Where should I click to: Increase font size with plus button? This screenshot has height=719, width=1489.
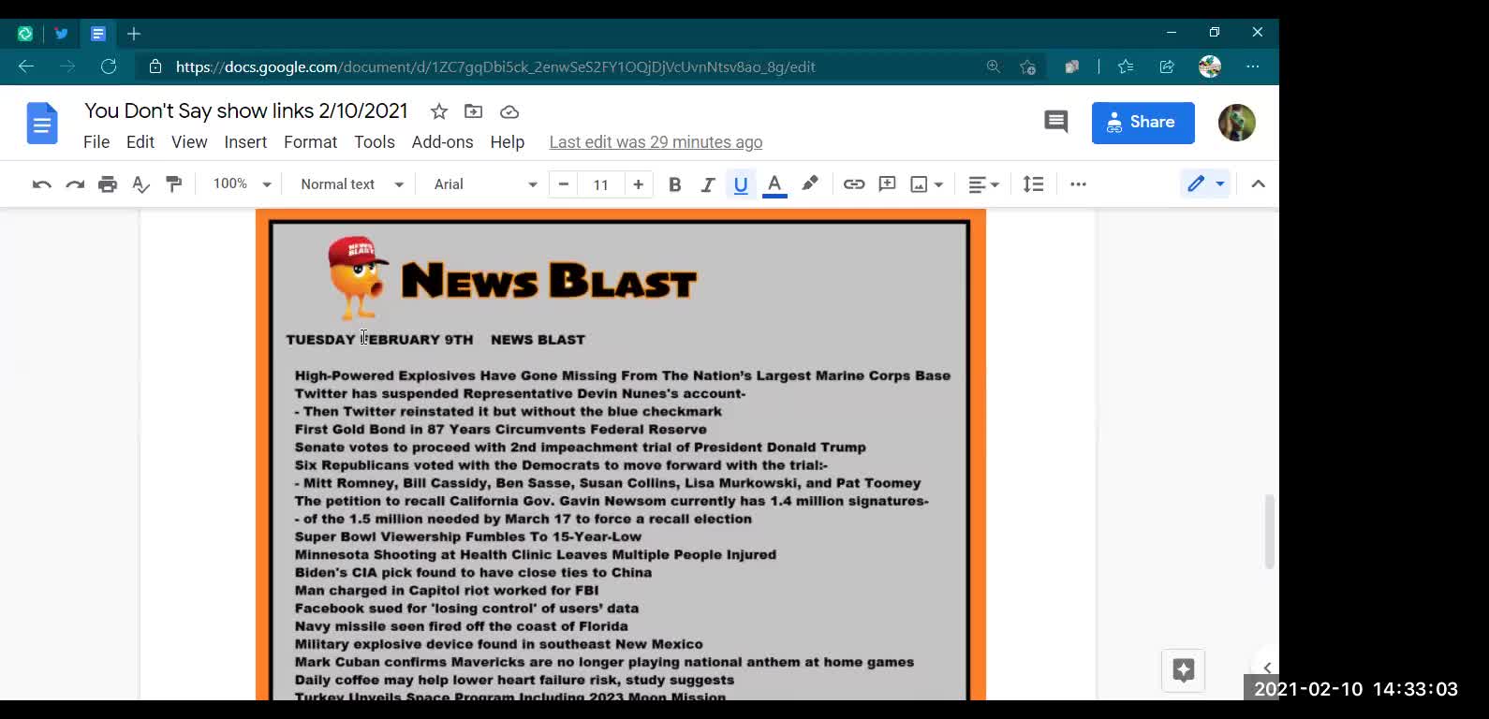click(x=638, y=184)
